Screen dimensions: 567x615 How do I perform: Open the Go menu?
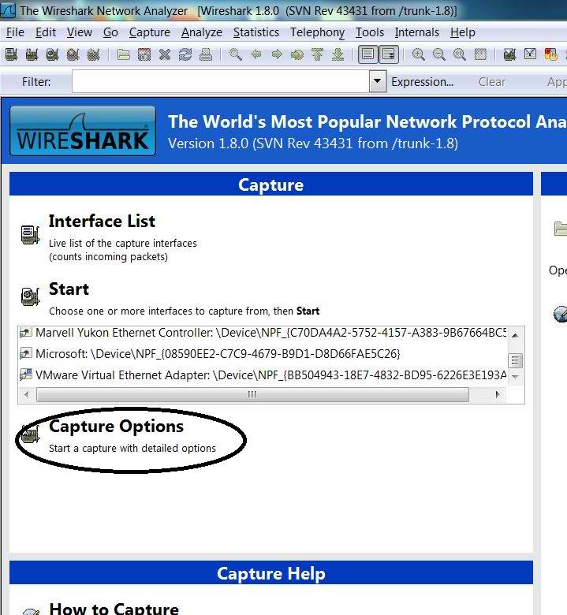point(110,32)
